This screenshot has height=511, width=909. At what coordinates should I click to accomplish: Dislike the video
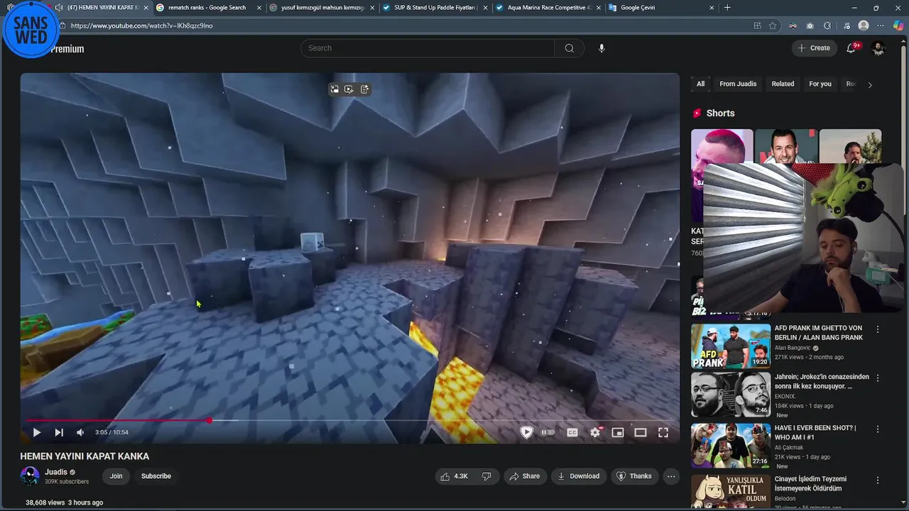pyautogui.click(x=486, y=476)
